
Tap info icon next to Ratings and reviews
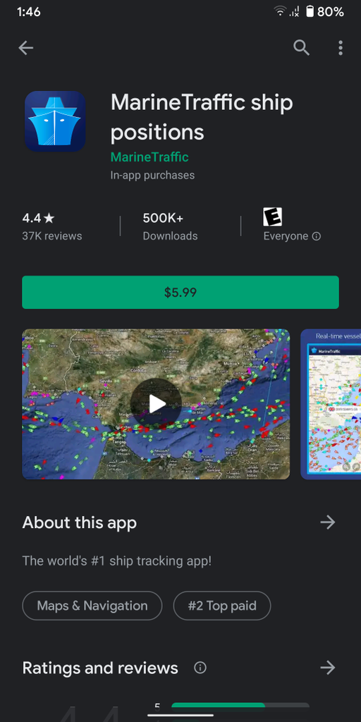click(x=200, y=668)
